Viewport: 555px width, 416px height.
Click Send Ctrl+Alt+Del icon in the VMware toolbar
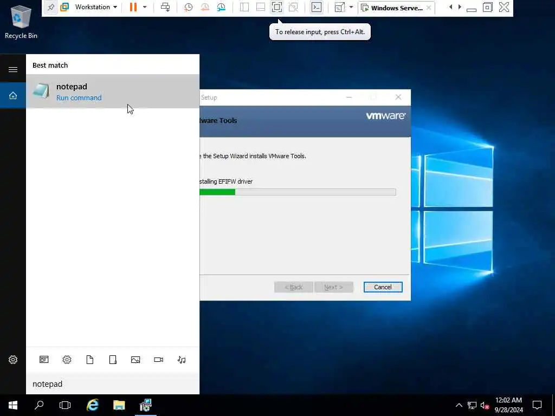click(165, 7)
